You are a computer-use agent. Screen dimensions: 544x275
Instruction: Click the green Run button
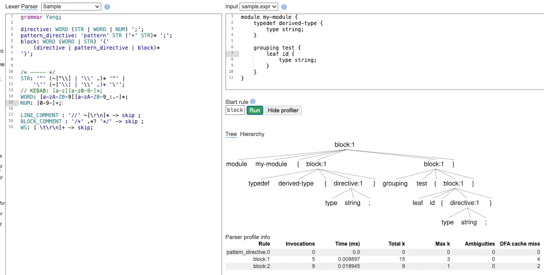coord(255,111)
